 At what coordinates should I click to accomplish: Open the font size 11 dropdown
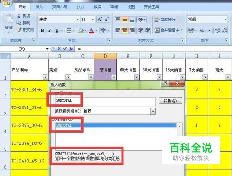click(x=92, y=20)
